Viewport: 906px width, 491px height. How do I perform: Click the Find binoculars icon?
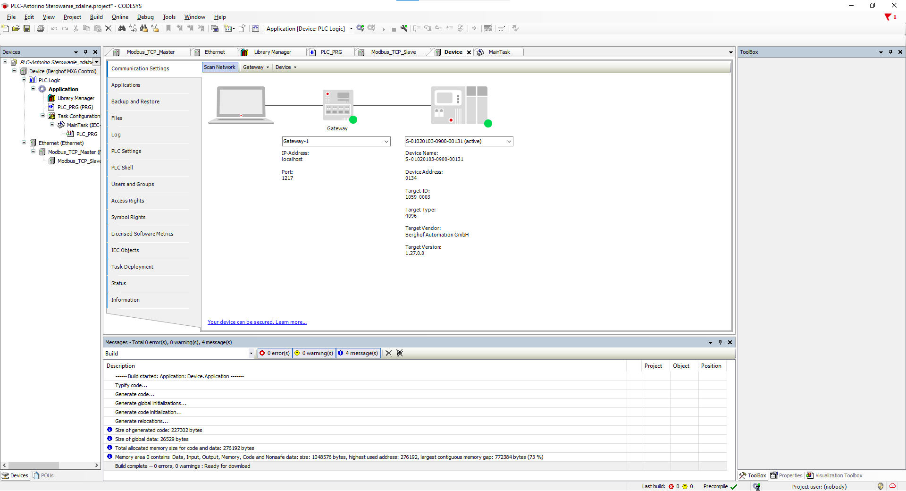point(122,28)
